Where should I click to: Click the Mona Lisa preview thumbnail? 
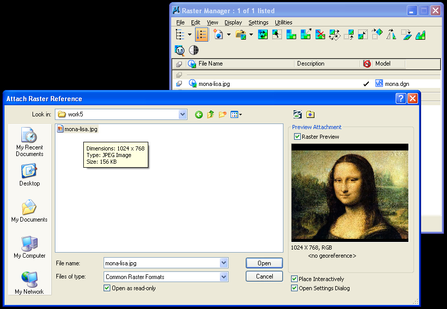[350, 193]
